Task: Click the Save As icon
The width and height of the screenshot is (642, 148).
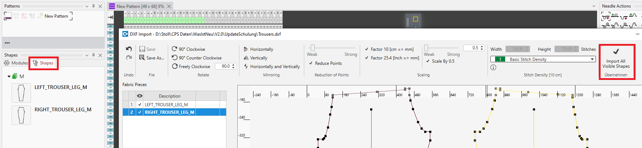Action: coord(142,58)
